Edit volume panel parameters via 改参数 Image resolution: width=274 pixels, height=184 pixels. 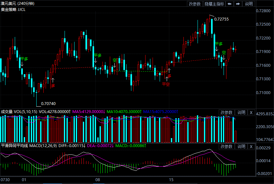[x=226, y=112]
